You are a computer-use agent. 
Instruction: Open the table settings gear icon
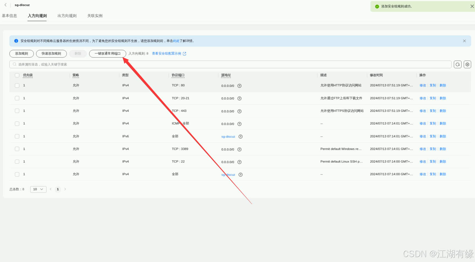[467, 64]
